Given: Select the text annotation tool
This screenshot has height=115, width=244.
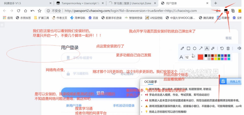Looking at the screenshot, I should (207, 48).
